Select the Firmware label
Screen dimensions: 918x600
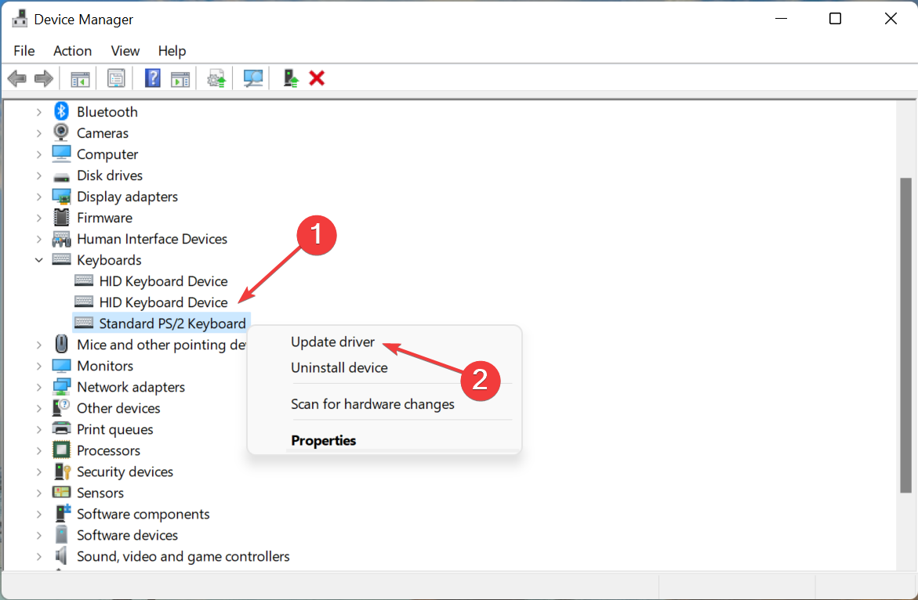[104, 218]
